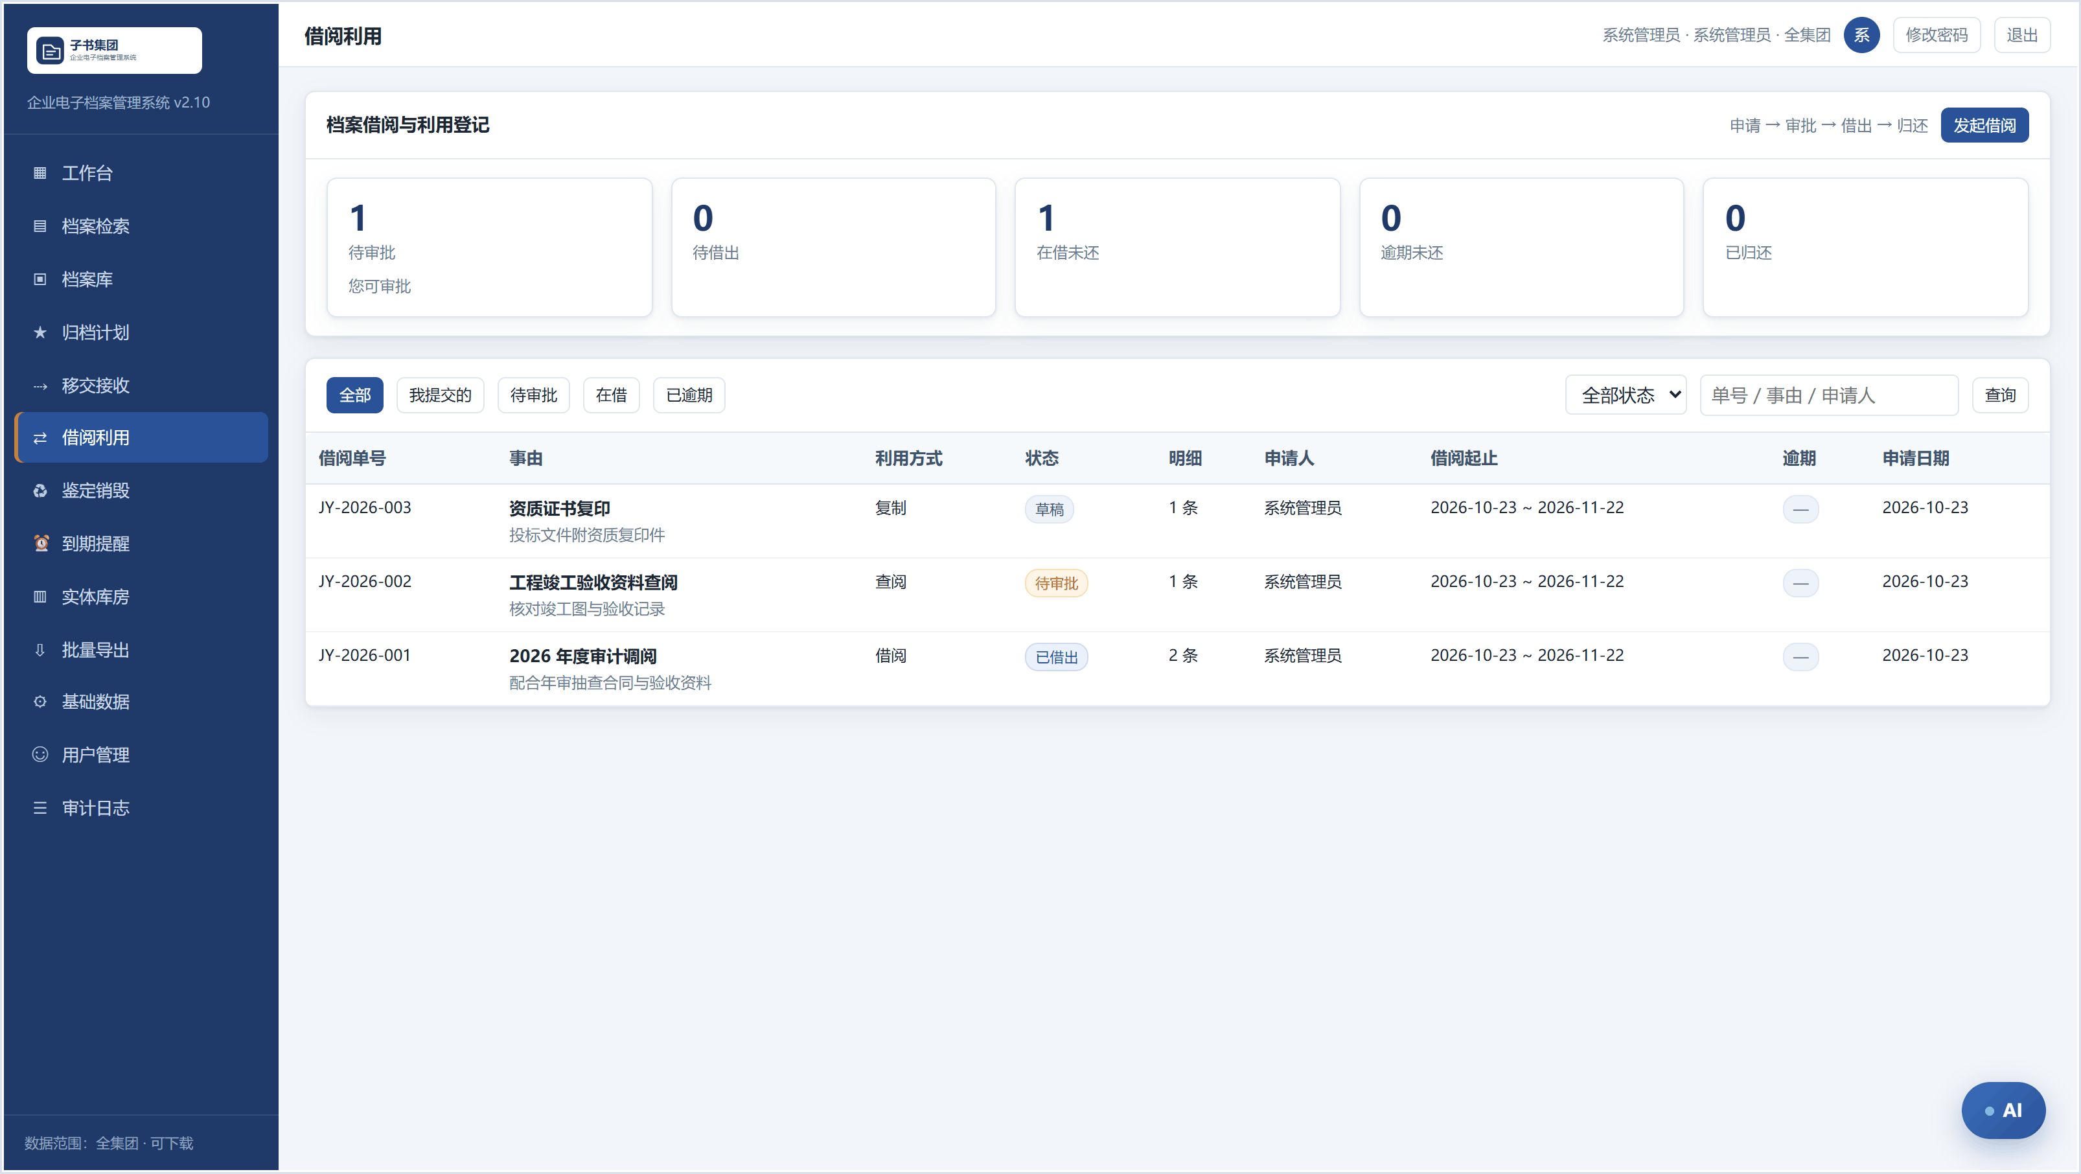Switch to the 在借 filter tab

coord(612,395)
